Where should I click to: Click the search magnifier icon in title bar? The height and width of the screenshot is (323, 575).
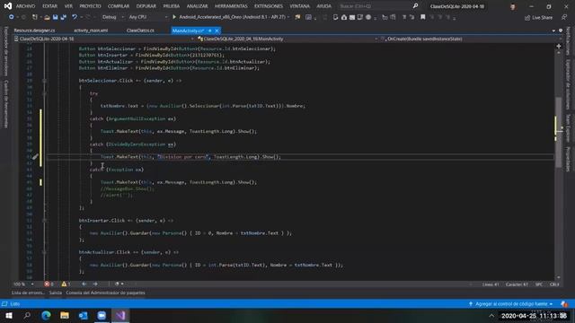[x=415, y=6]
